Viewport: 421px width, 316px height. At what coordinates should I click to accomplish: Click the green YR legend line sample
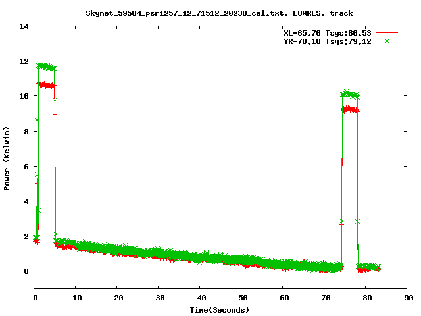click(387, 41)
